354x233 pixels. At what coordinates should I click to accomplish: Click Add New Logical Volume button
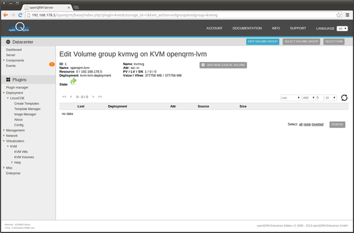pyautogui.click(x=223, y=65)
